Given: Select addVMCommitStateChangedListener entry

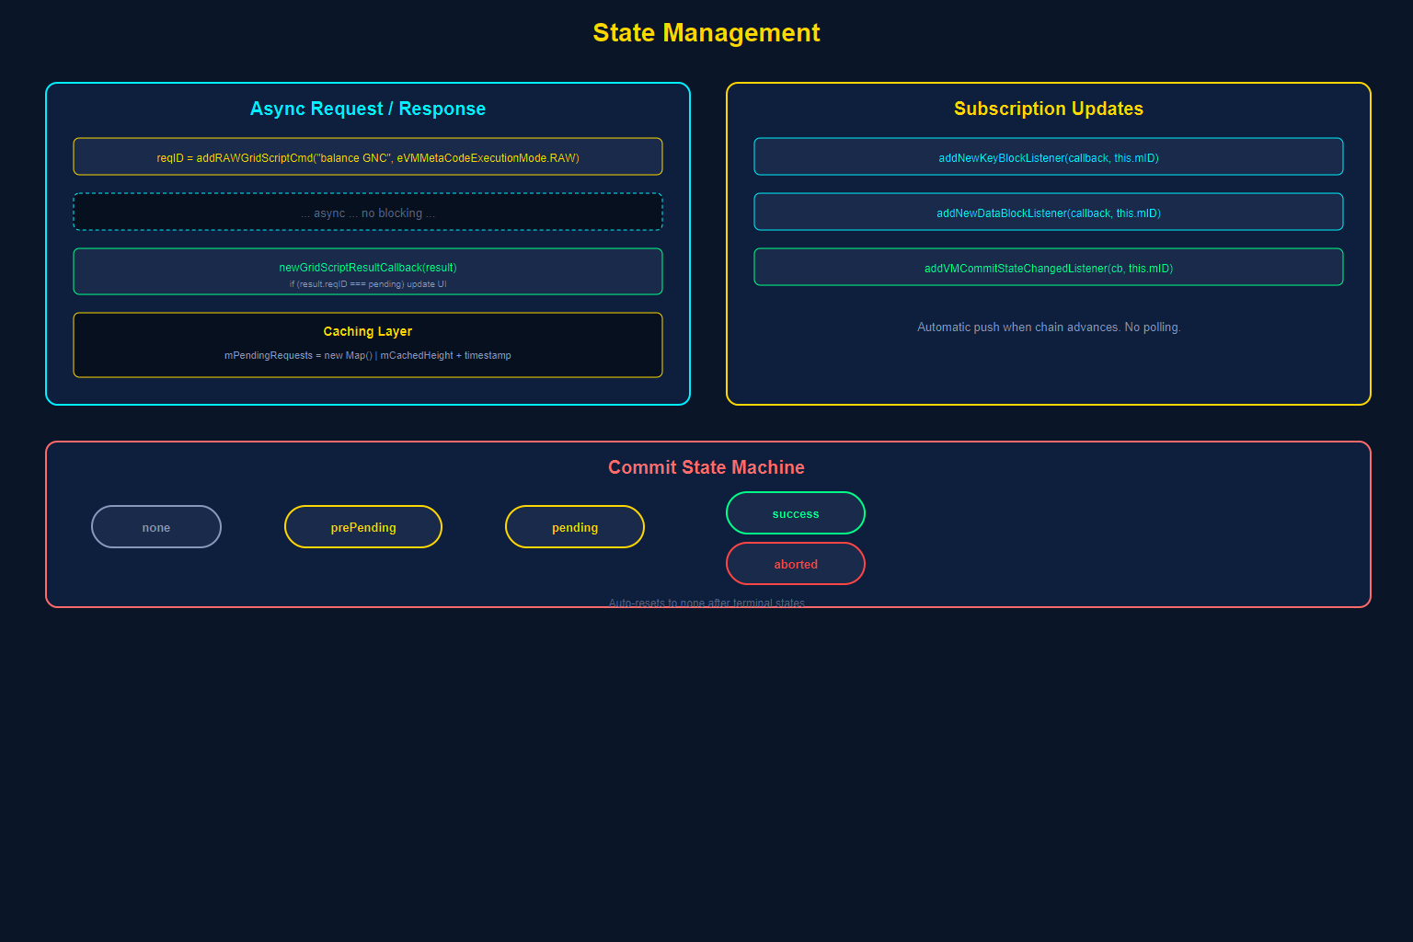Looking at the screenshot, I should [1048, 267].
